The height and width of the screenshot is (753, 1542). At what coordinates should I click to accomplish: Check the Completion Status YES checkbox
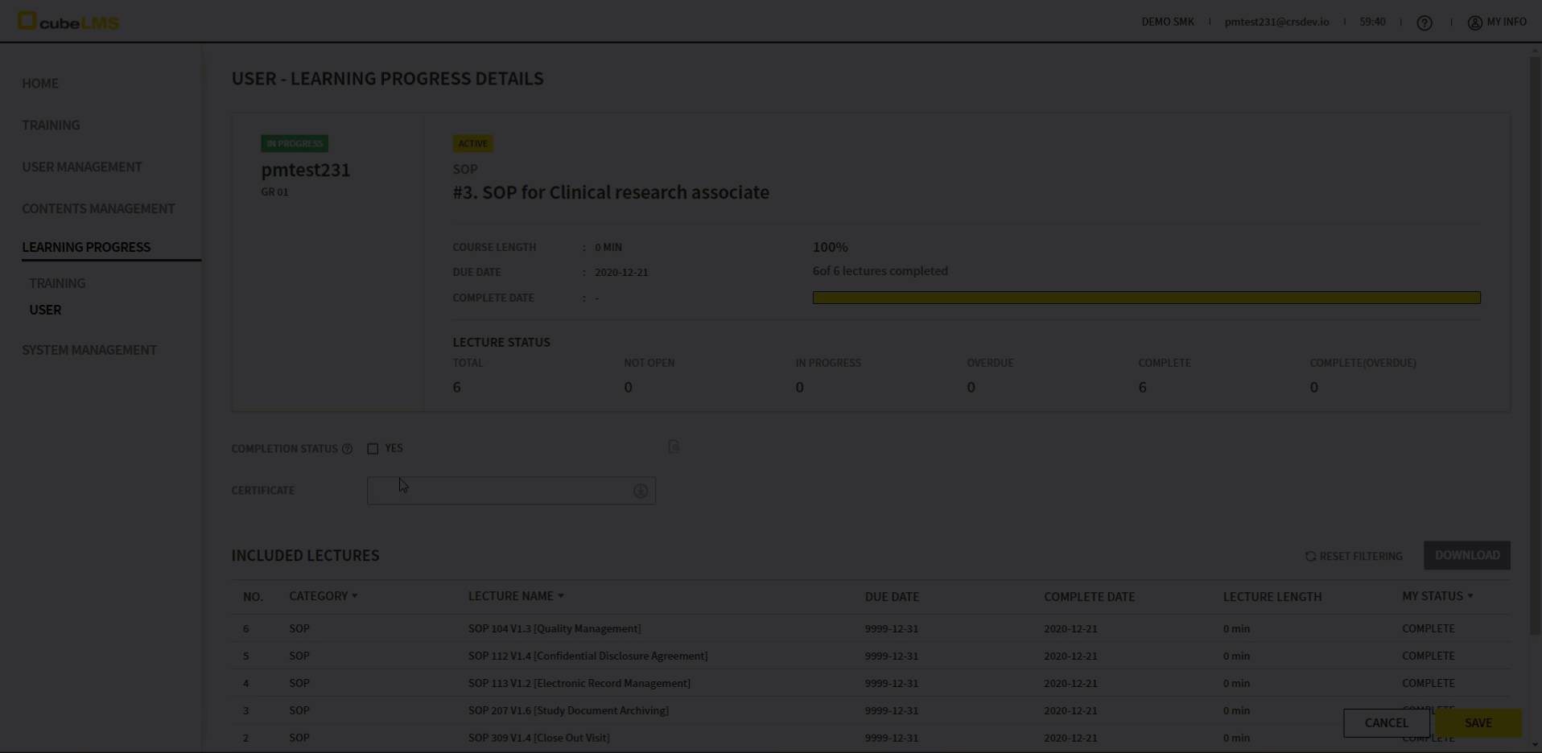click(373, 449)
